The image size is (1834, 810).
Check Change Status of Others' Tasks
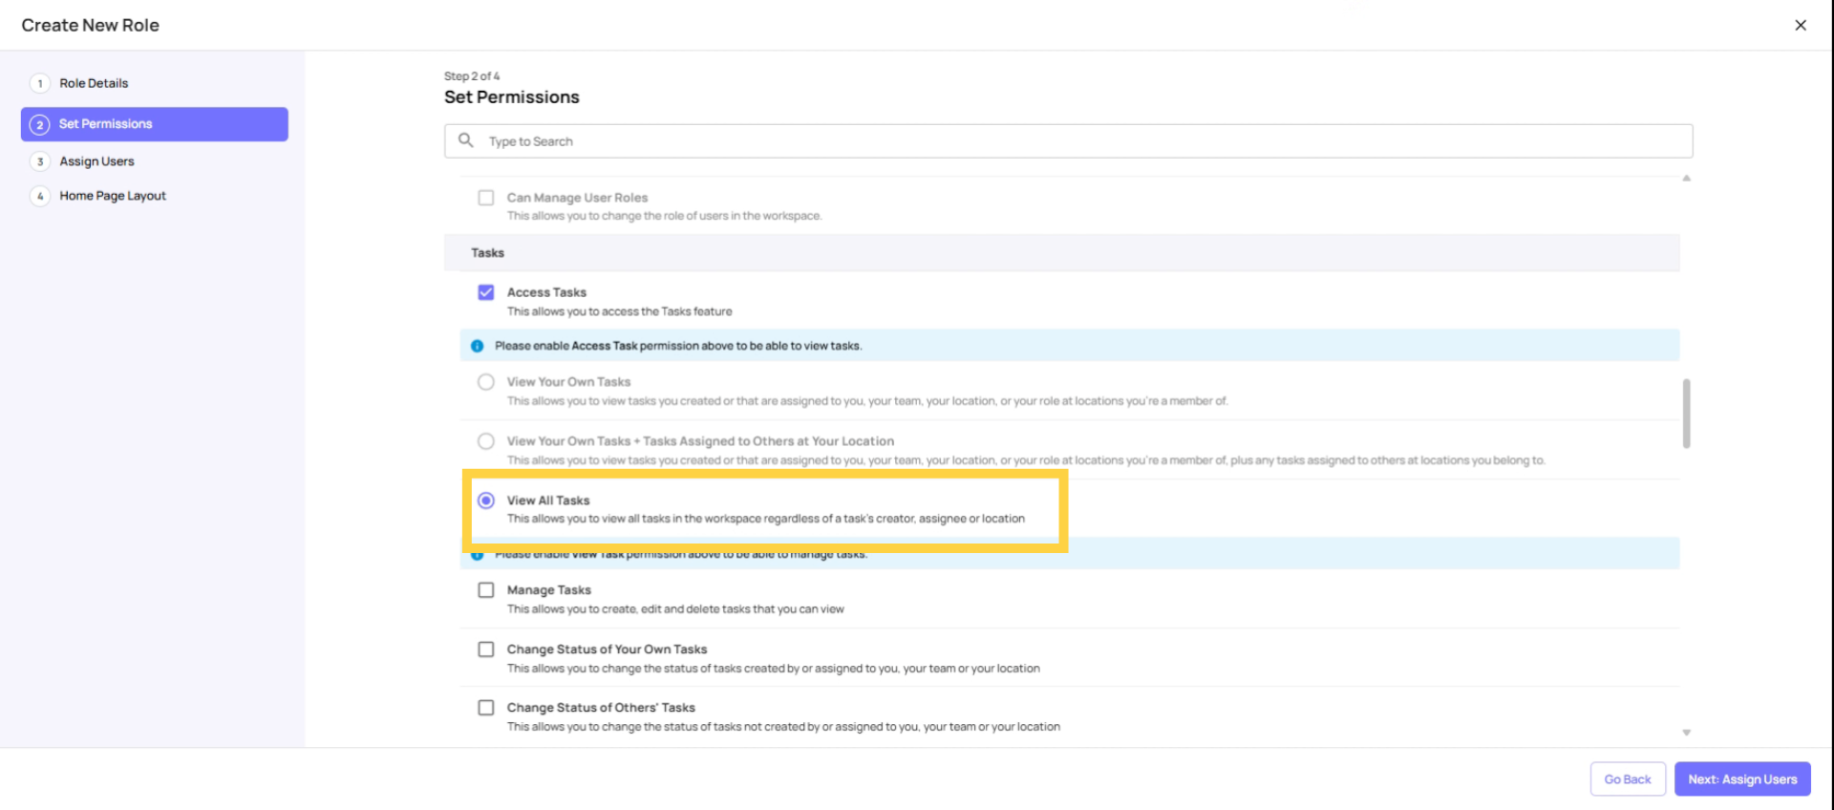486,708
